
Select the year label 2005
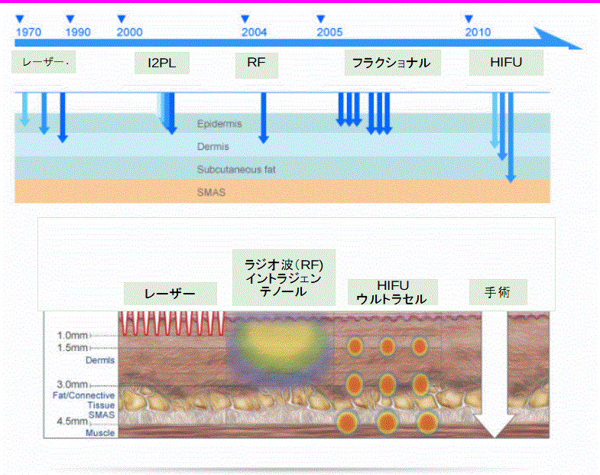point(329,32)
